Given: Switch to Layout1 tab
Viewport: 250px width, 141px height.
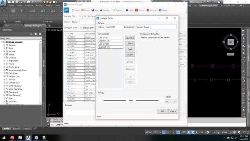Looking at the screenshot, I should coord(16,128).
